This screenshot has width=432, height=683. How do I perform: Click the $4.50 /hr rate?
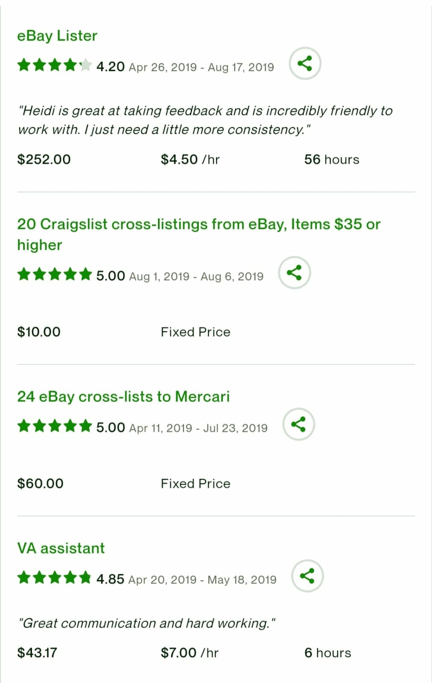click(x=190, y=160)
